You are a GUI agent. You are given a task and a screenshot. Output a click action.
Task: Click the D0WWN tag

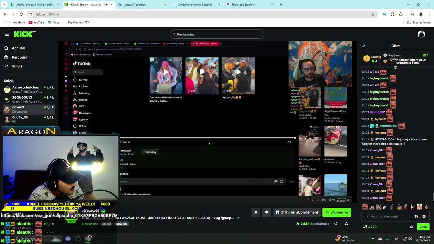pos(122,224)
